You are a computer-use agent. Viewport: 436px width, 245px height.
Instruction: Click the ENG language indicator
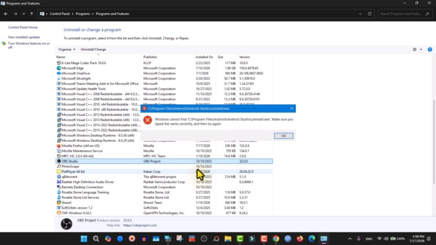[369, 239]
